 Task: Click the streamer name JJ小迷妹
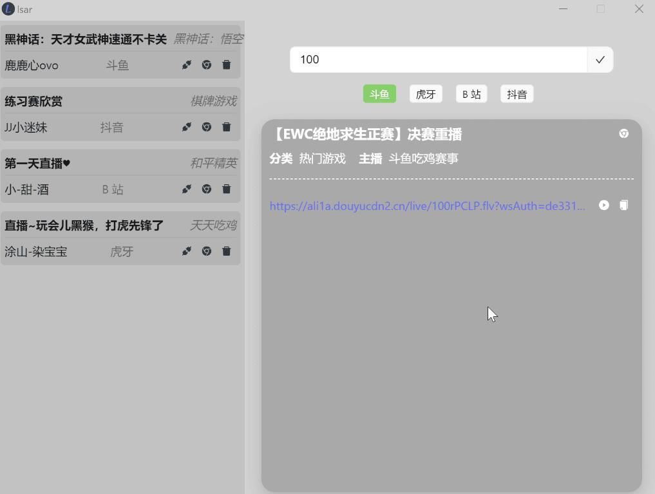click(26, 128)
